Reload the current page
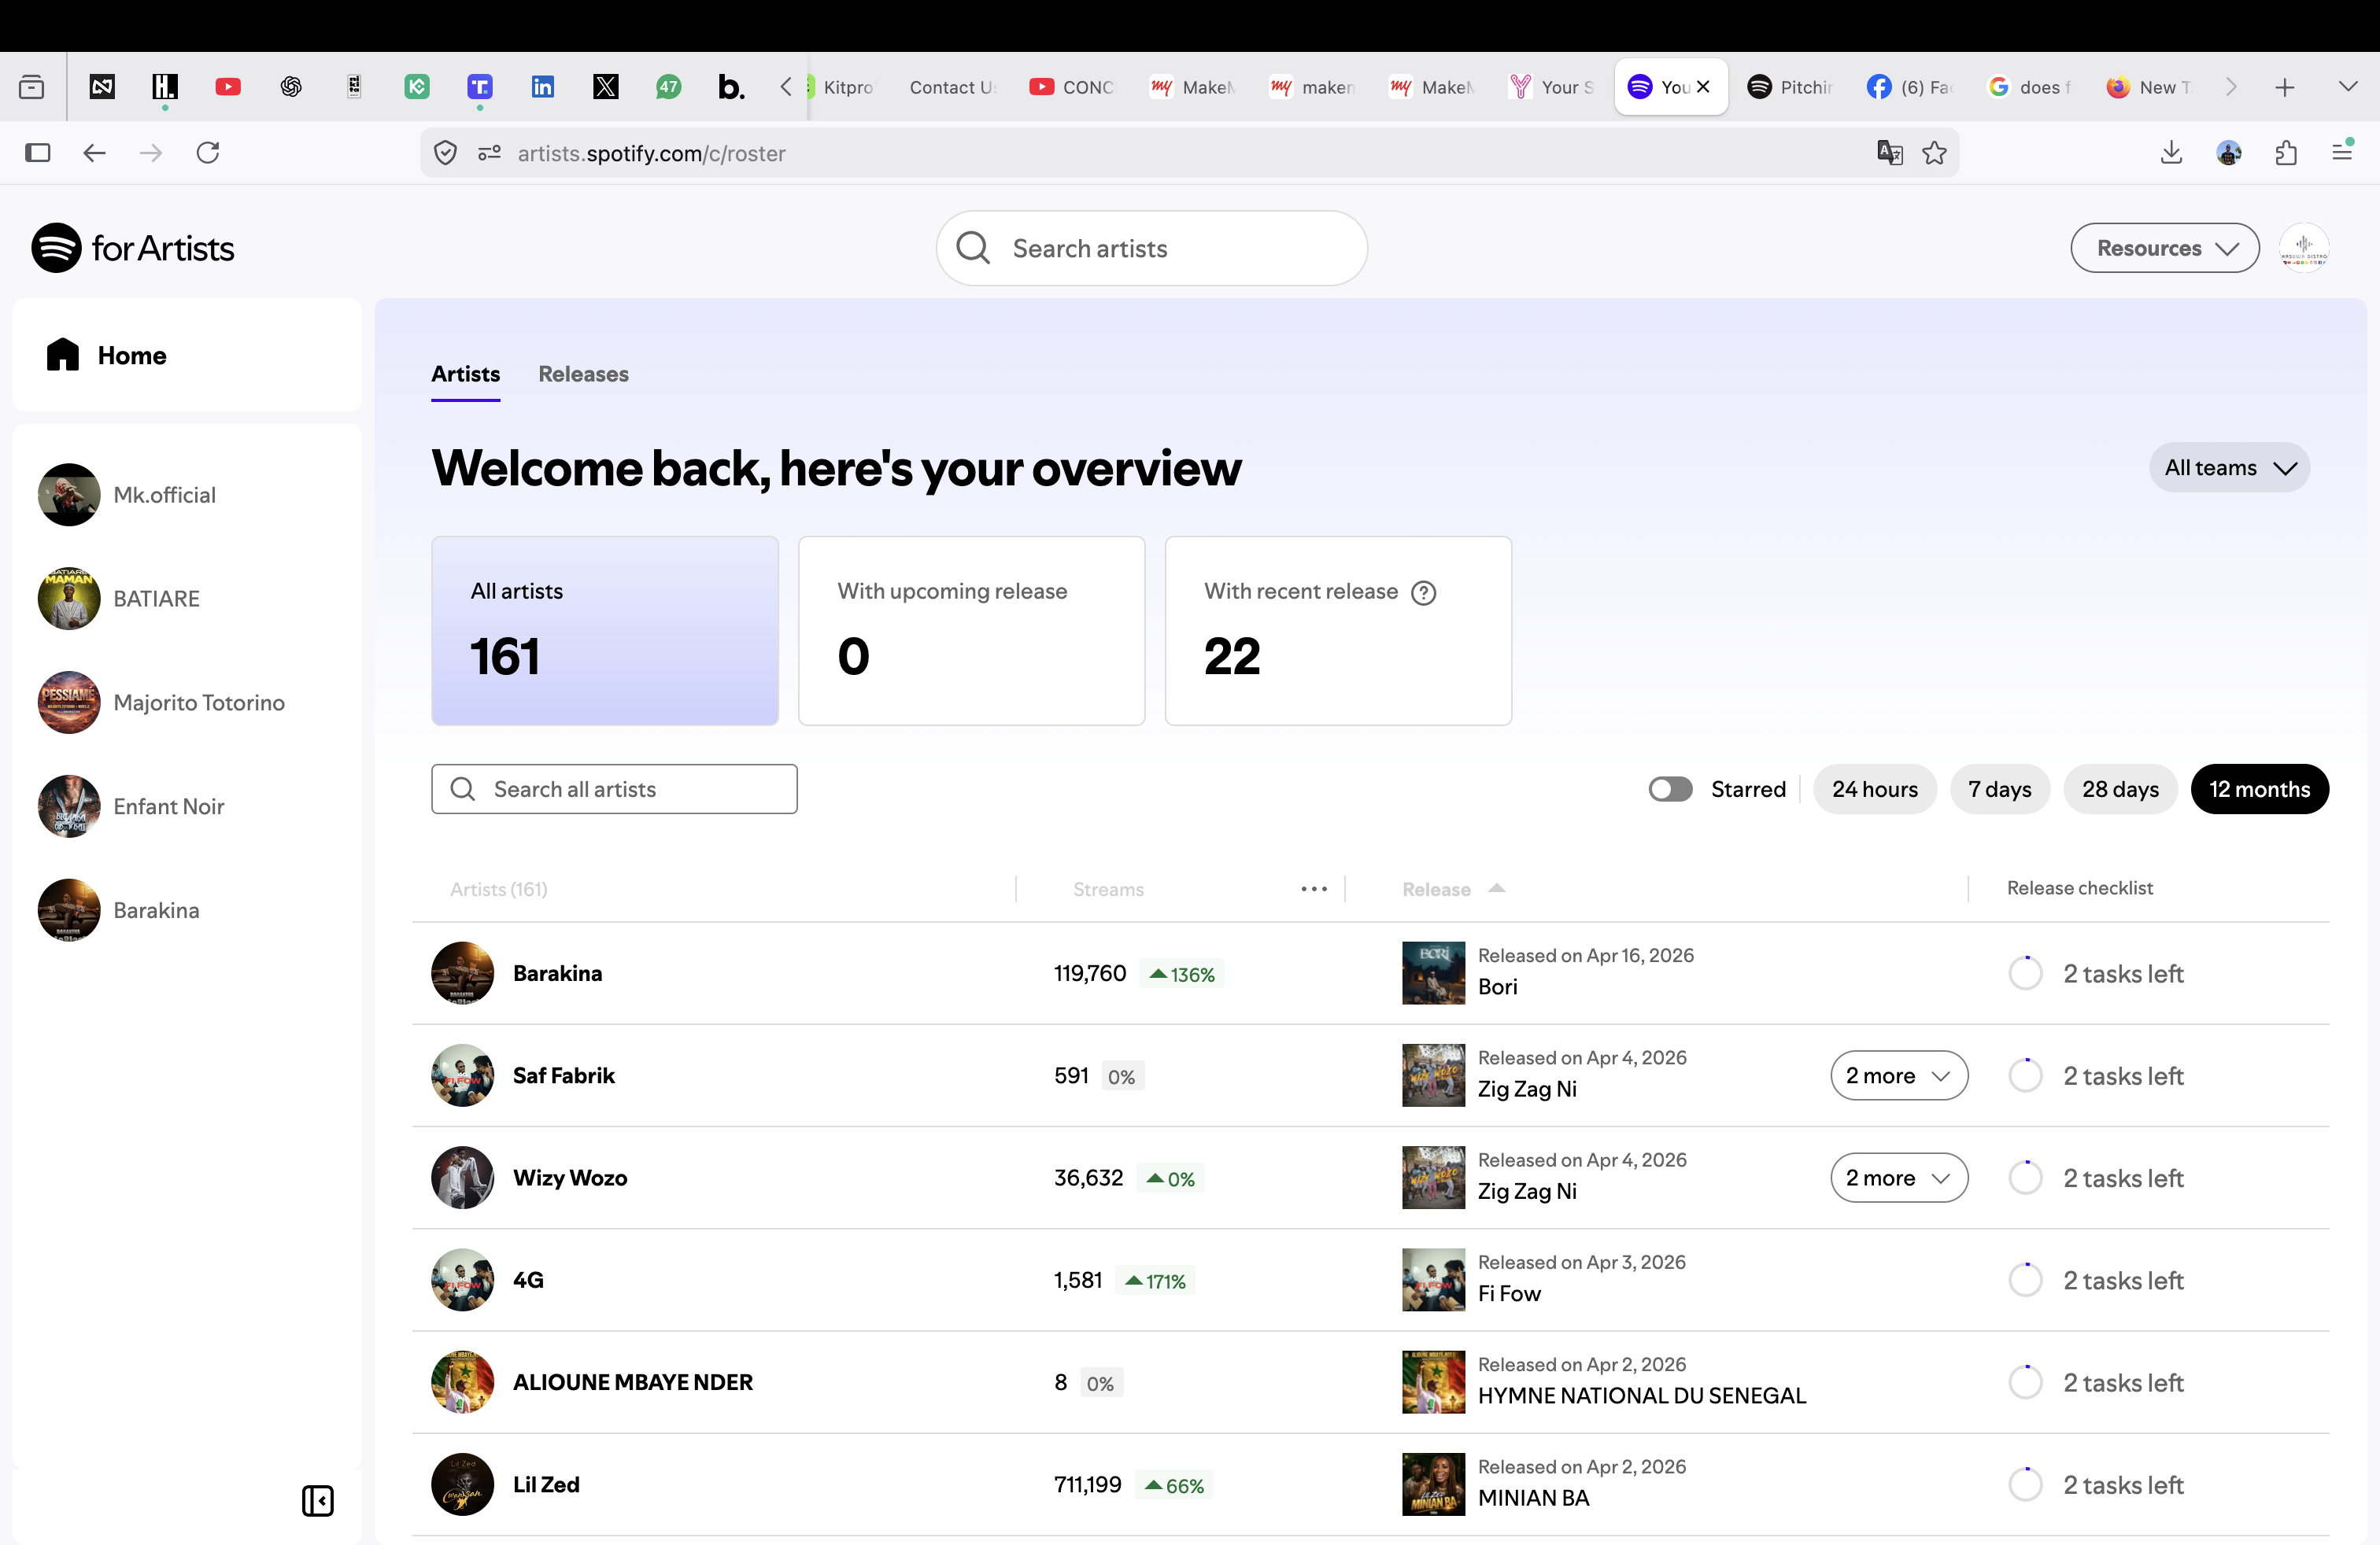Image resolution: width=2380 pixels, height=1545 pixels. [x=208, y=153]
